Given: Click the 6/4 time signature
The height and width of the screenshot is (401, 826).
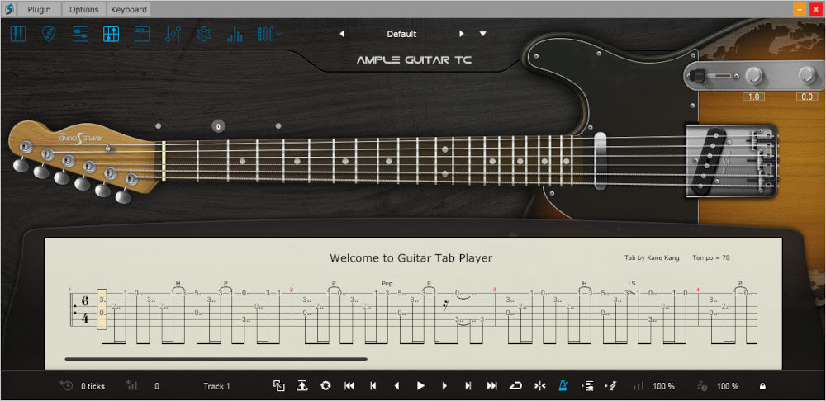Looking at the screenshot, I should tap(85, 309).
